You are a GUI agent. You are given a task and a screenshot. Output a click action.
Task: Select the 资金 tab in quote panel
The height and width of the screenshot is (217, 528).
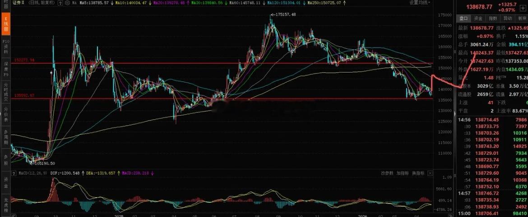click(478, 18)
